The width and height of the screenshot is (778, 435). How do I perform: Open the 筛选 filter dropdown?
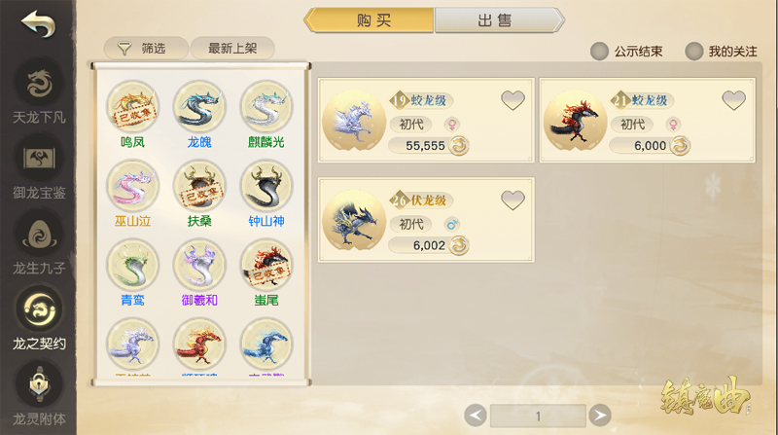146,48
